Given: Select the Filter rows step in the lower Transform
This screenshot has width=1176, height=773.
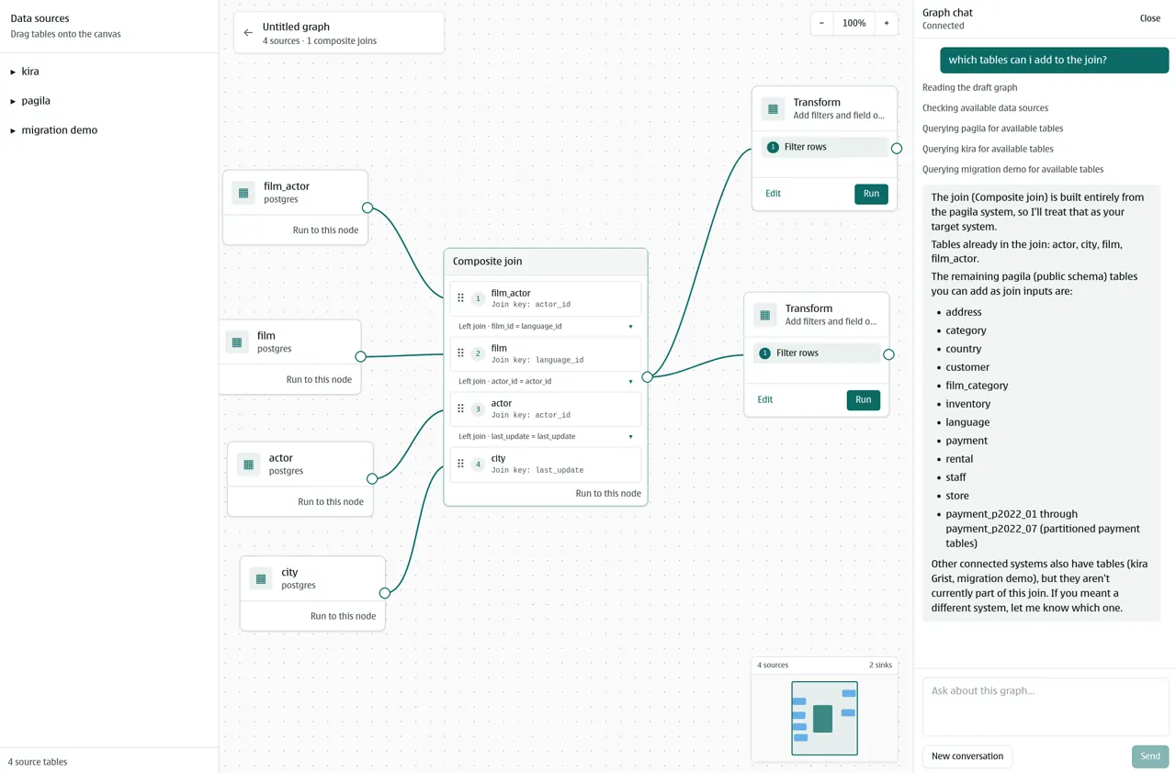Looking at the screenshot, I should pyautogui.click(x=817, y=353).
